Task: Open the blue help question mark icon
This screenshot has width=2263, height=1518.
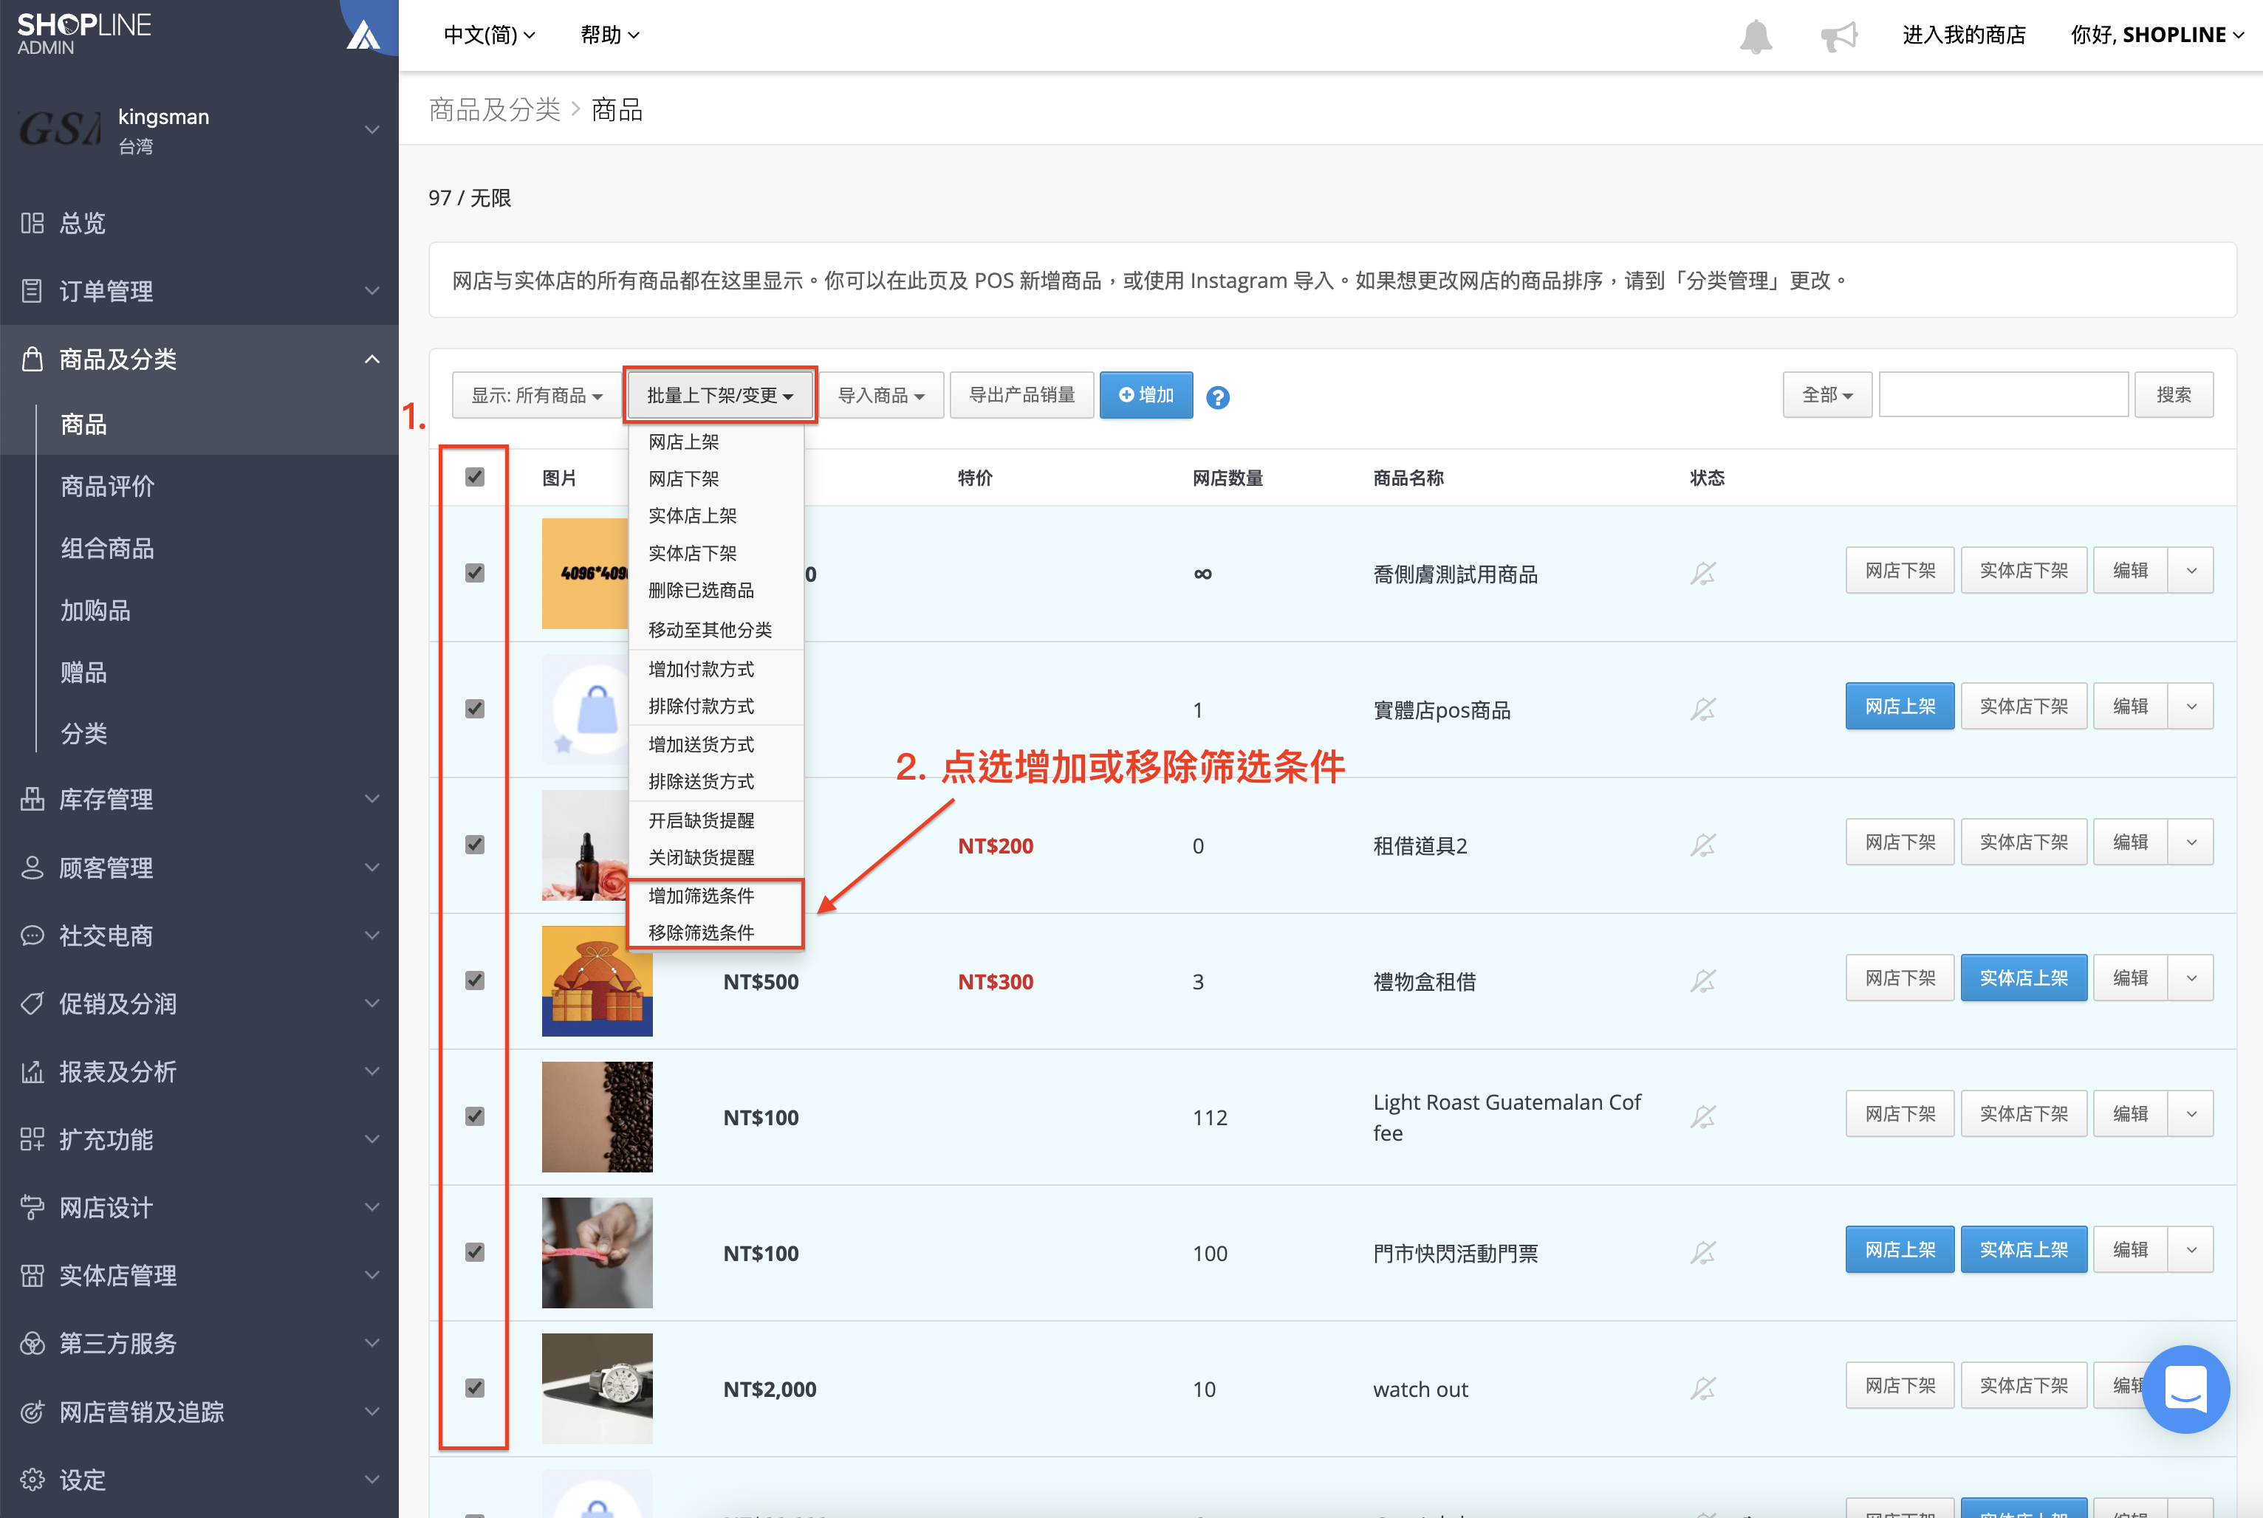Action: point(1217,397)
